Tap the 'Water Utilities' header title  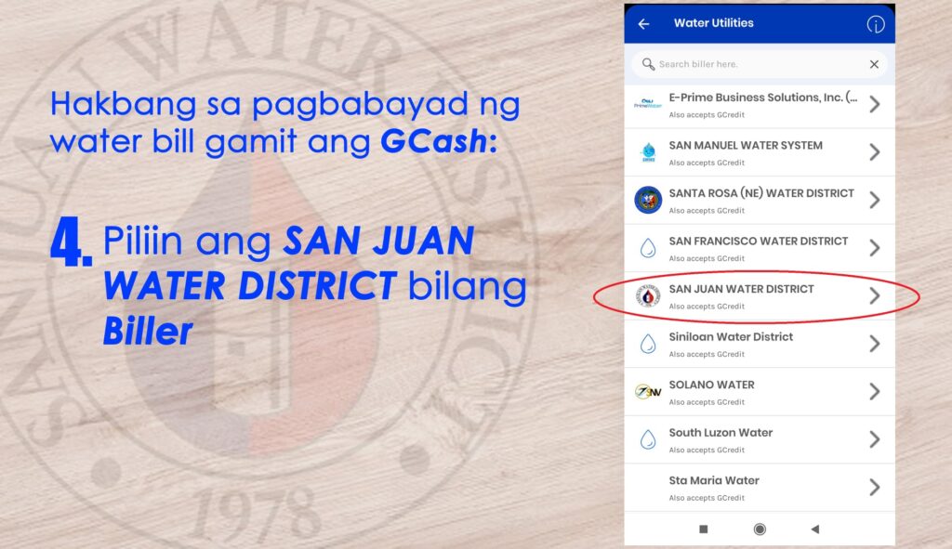713,23
